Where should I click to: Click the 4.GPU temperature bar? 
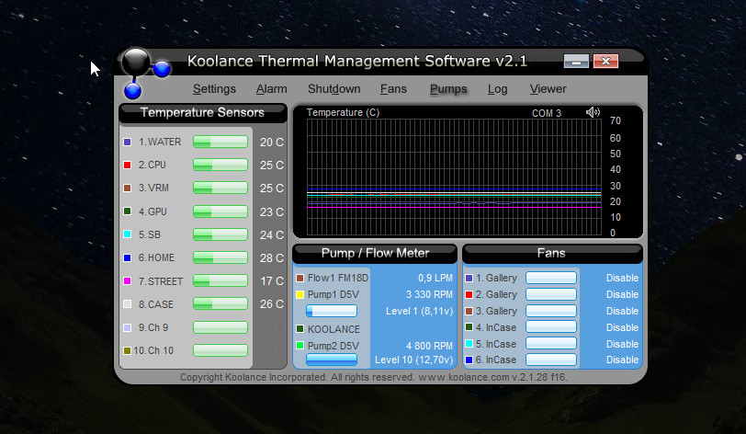220,211
